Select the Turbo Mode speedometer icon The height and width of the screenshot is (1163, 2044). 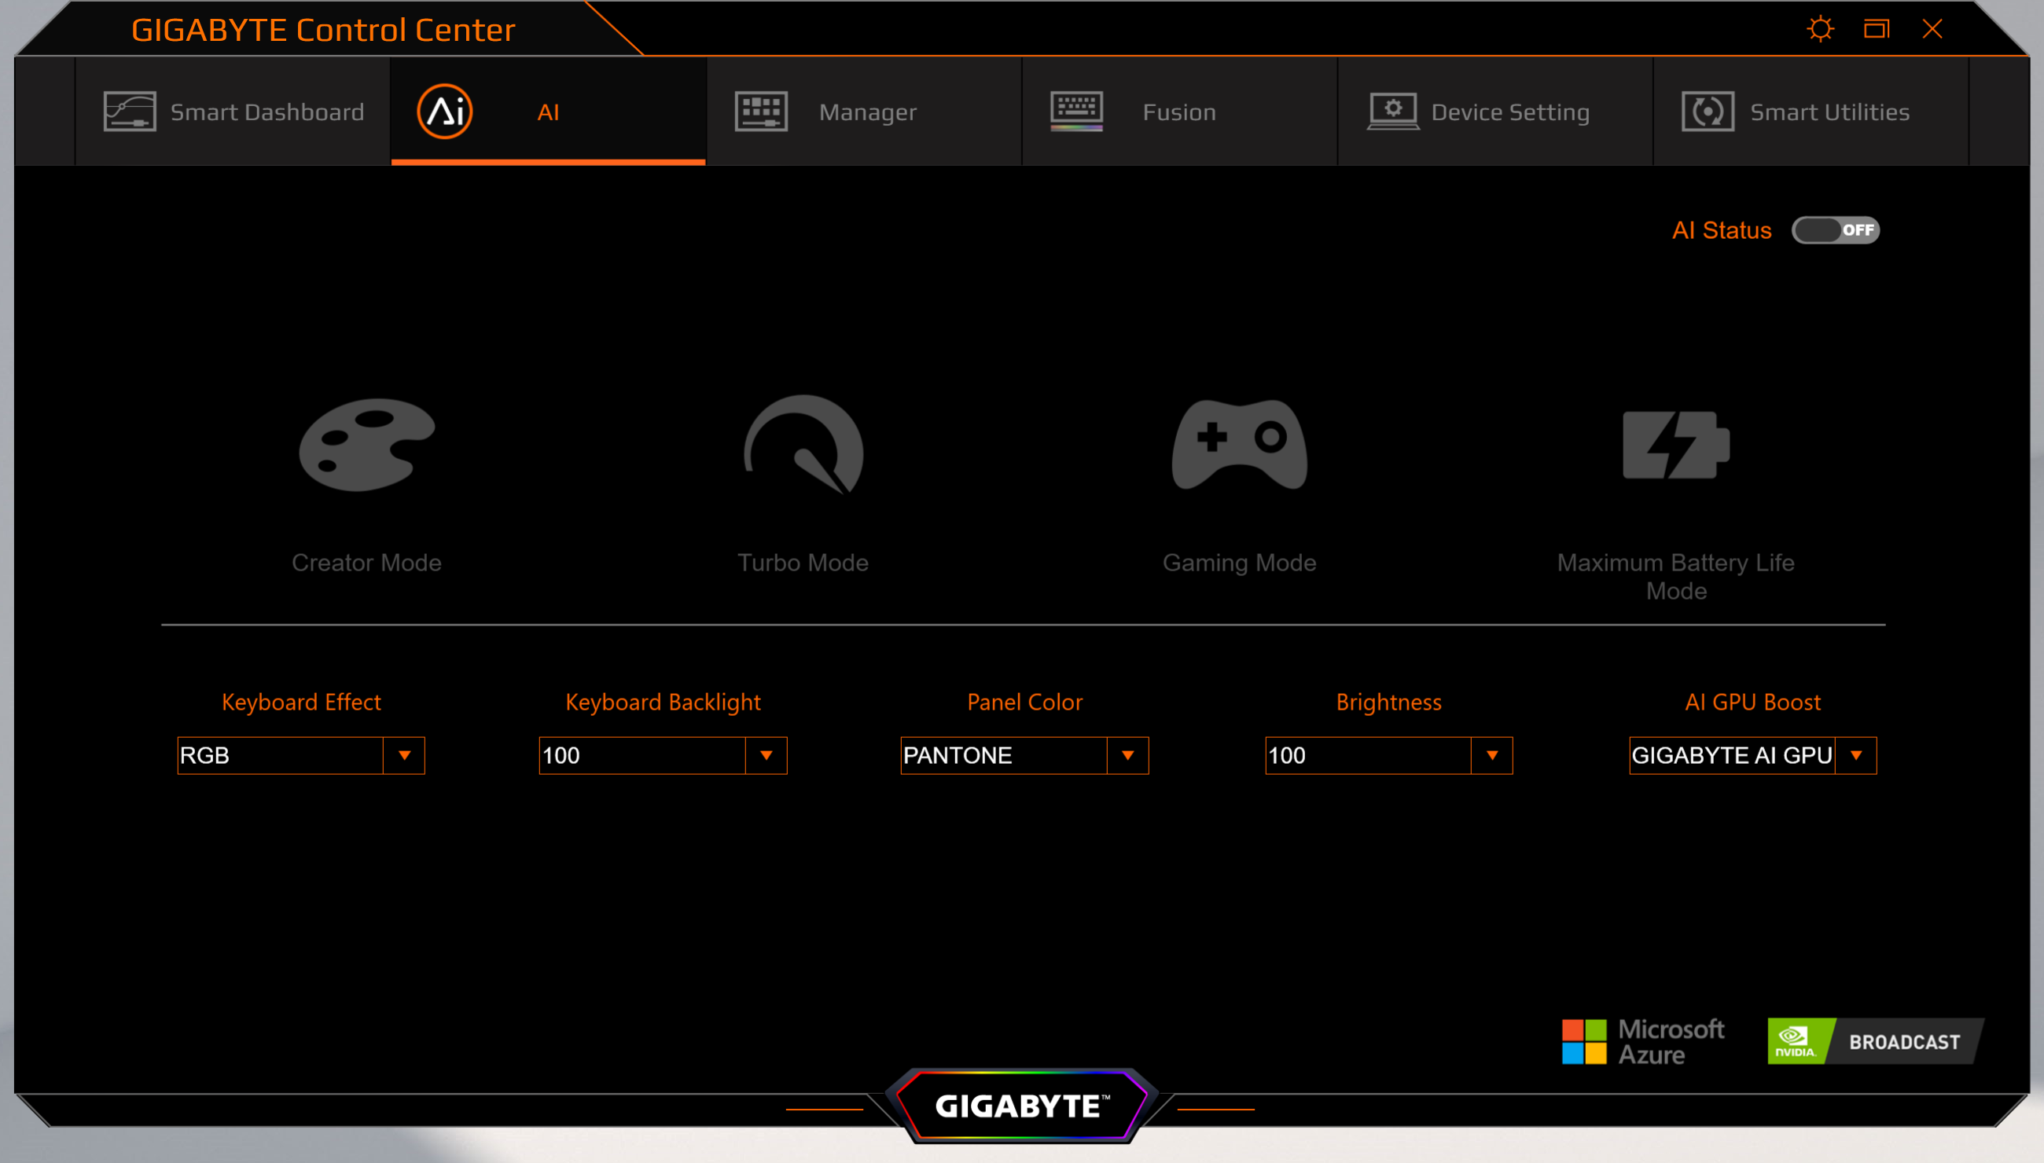(803, 444)
